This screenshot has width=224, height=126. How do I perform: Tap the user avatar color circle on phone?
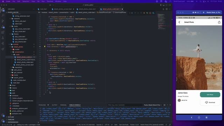tap(179, 100)
